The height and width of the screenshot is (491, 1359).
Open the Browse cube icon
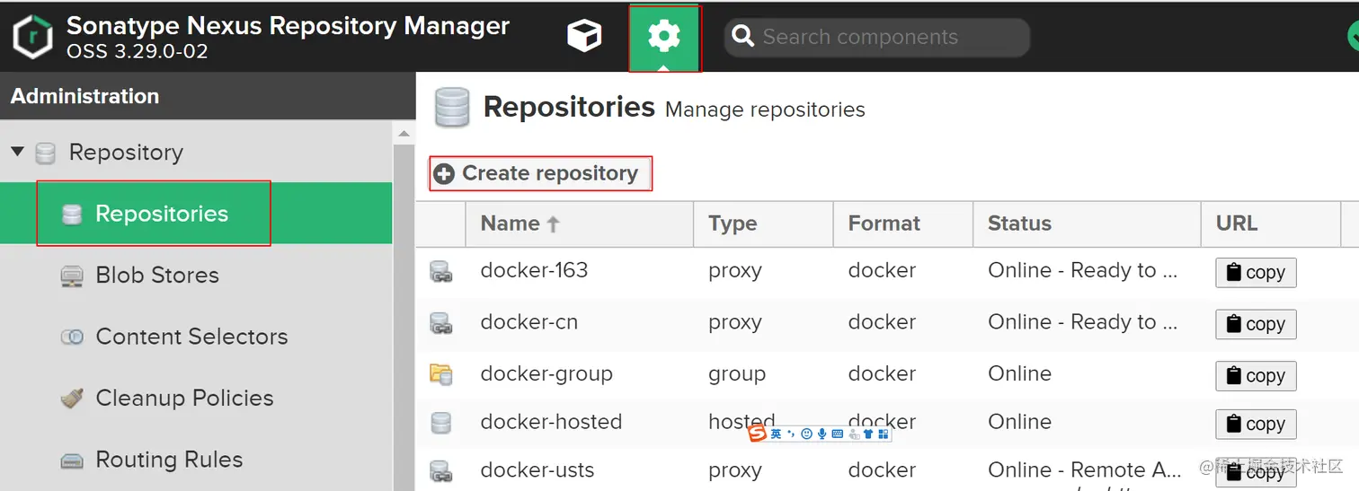click(583, 36)
